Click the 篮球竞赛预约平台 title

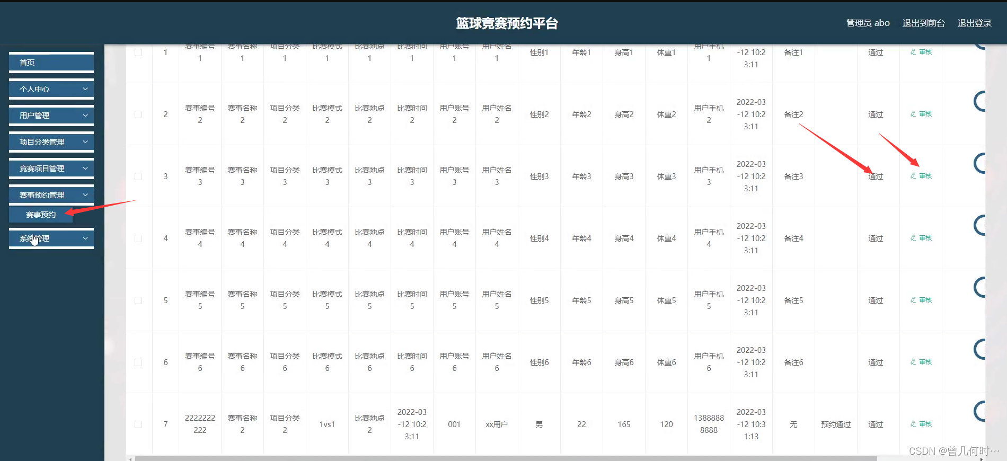tap(507, 23)
